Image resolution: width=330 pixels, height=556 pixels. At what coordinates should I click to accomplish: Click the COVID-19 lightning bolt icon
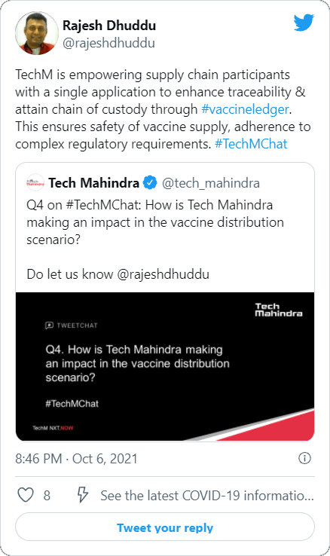pyautogui.click(x=83, y=495)
